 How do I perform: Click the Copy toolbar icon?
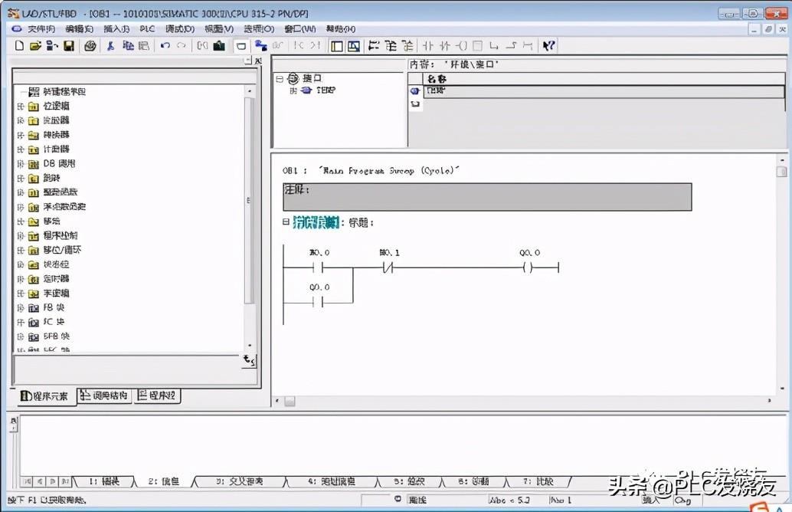click(128, 46)
